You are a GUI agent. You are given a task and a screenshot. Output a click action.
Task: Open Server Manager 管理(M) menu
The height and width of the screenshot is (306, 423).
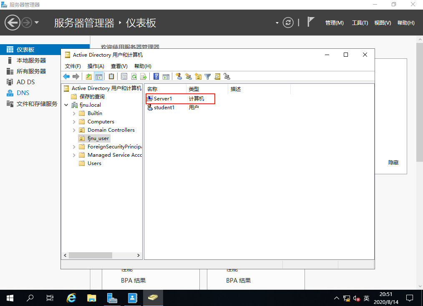(x=335, y=23)
